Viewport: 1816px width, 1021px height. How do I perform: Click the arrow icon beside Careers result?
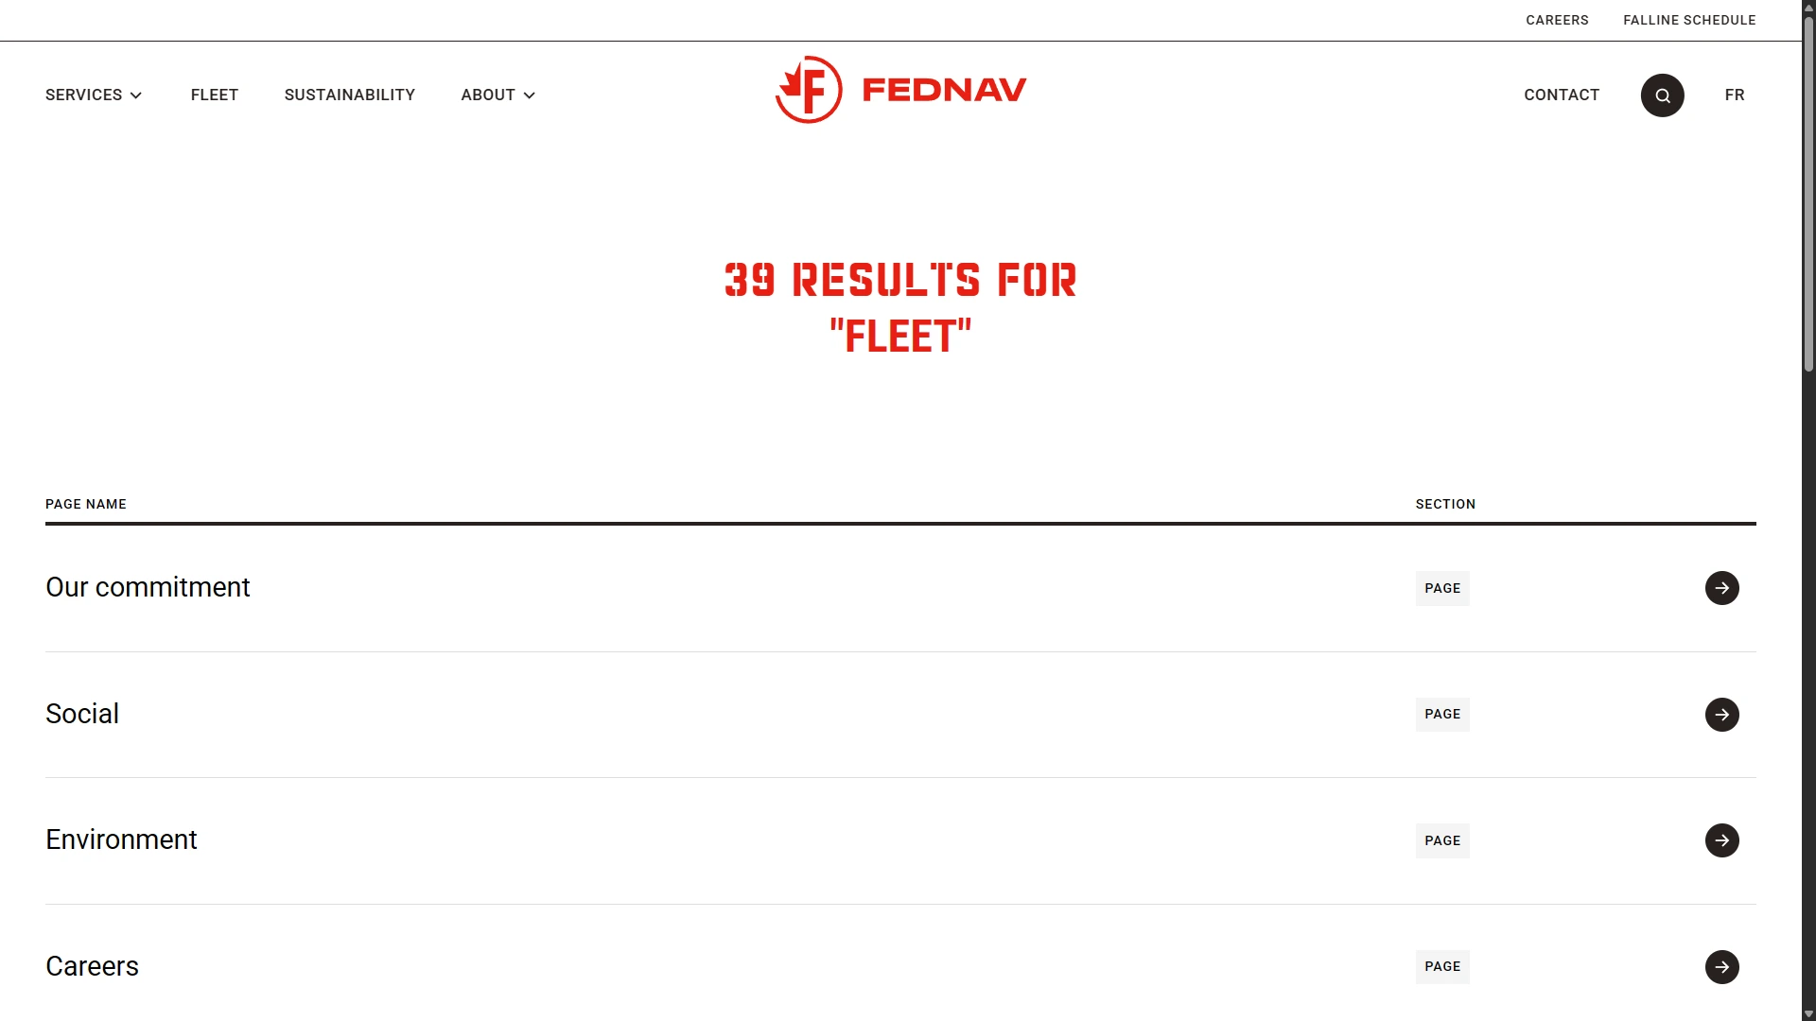(x=1720, y=966)
